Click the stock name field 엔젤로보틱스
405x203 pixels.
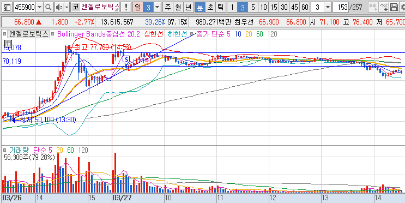100,7
